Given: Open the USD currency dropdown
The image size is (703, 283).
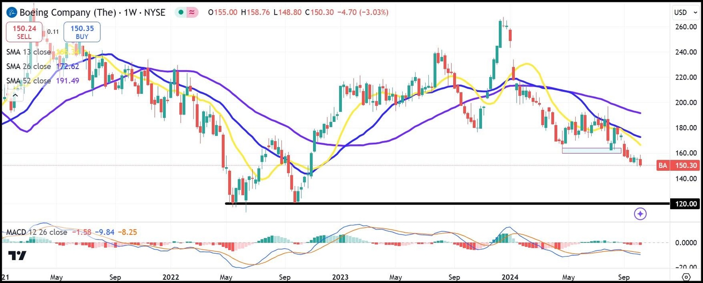Looking at the screenshot, I should [x=686, y=12].
